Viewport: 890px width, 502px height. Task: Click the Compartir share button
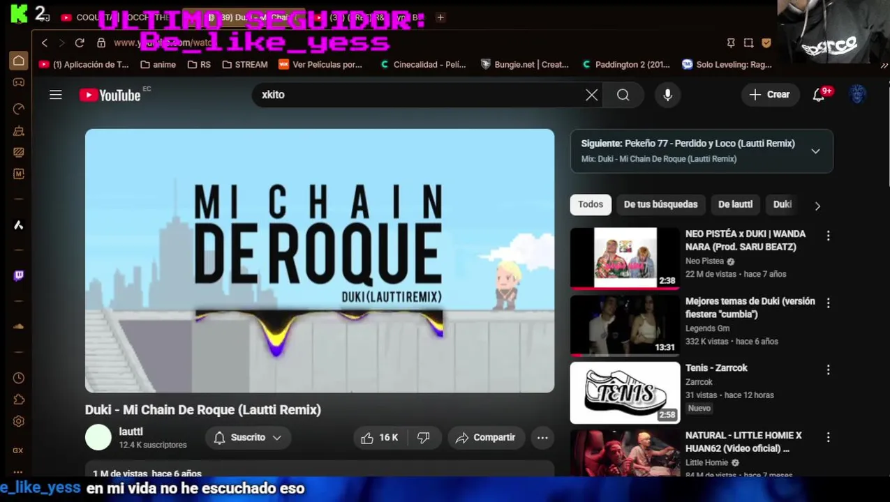486,438
